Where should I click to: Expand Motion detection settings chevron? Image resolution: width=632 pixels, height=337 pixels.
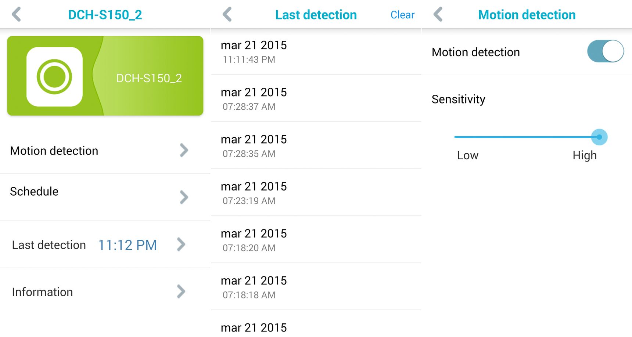pyautogui.click(x=184, y=150)
